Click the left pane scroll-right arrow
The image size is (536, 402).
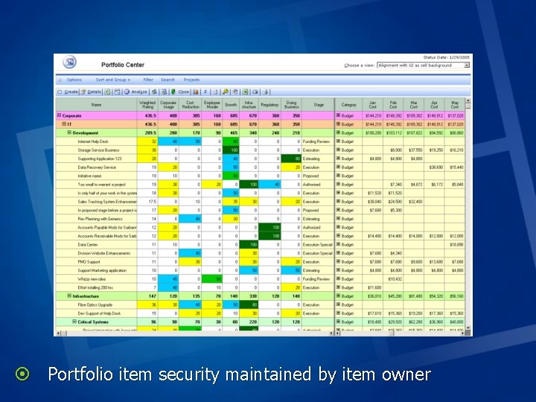(331, 333)
